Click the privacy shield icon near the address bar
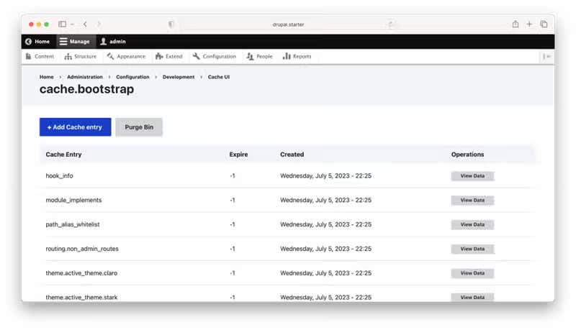 (171, 24)
